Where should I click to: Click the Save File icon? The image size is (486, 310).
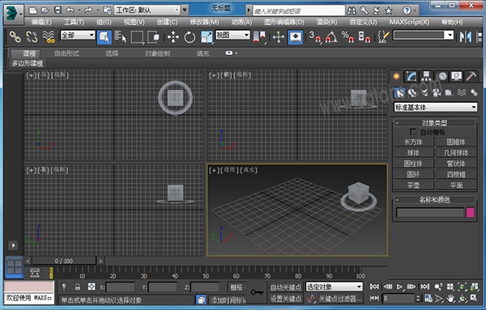58,11
